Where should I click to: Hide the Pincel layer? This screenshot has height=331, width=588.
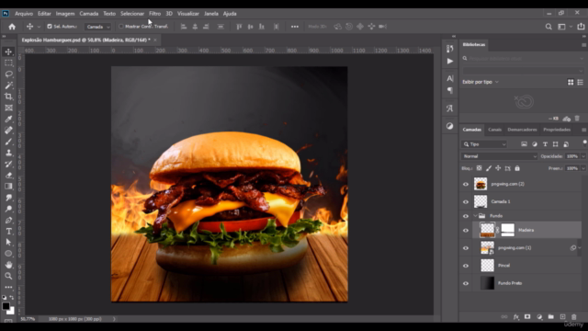coord(466,266)
